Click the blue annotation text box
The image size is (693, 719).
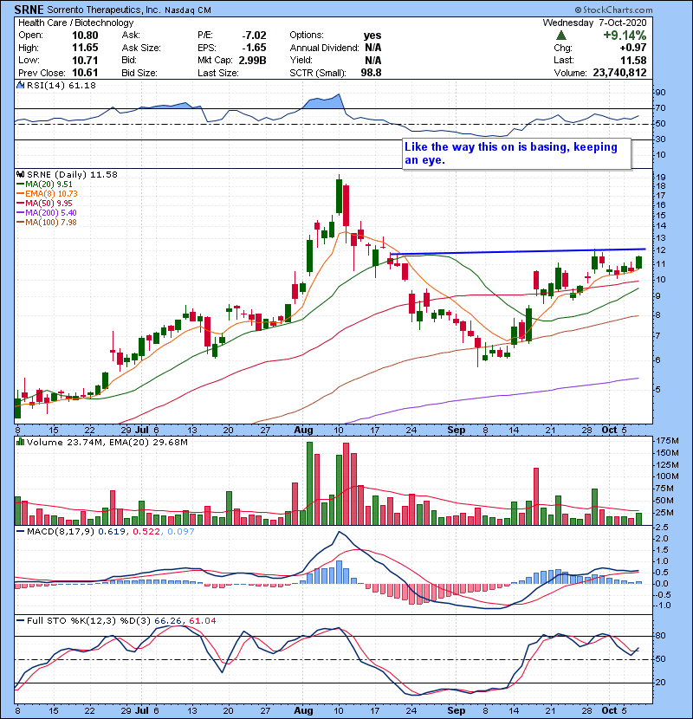pyautogui.click(x=516, y=153)
